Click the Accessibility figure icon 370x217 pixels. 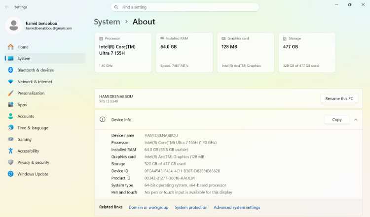[x=11, y=151]
